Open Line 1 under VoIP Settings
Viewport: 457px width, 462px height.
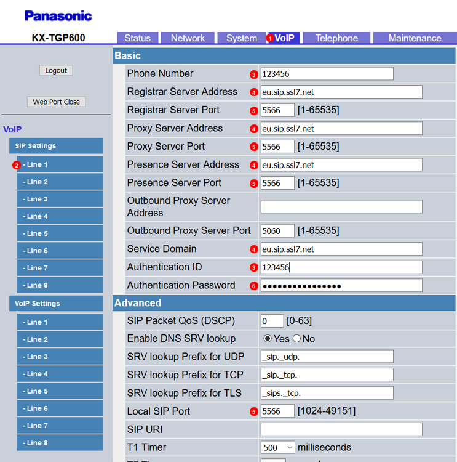[x=60, y=322]
